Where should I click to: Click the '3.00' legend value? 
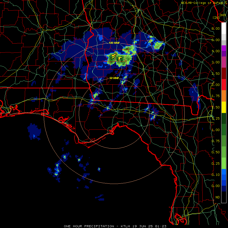point(216,62)
